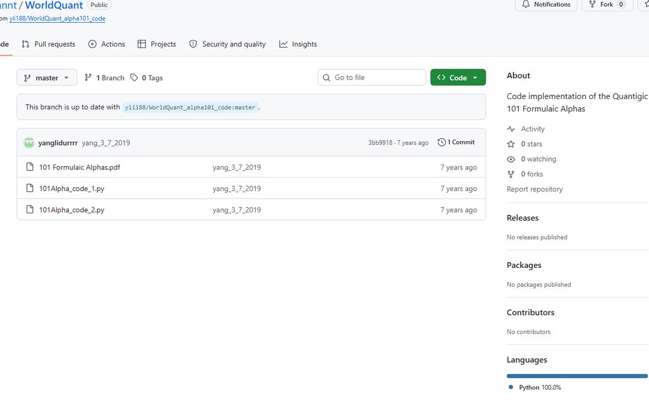
Task: Open the 101Alpha_code_1.py file
Action: (72, 188)
